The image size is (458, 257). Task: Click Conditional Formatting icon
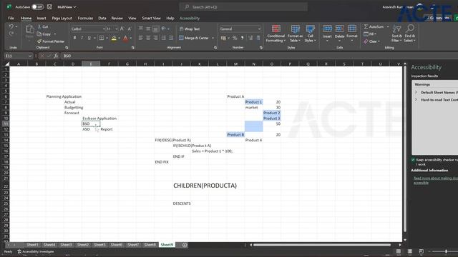[x=276, y=29]
